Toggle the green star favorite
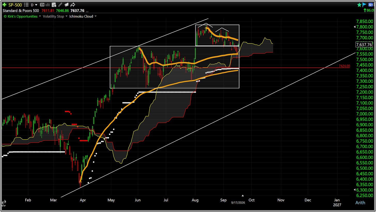 coord(359,5)
